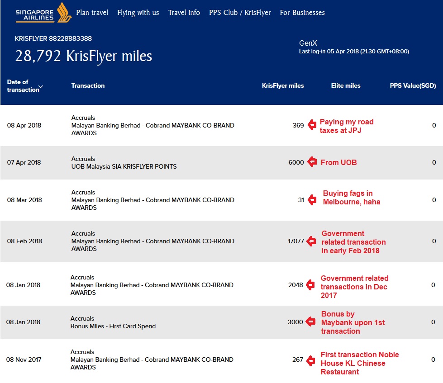This screenshot has width=443, height=383.
Task: Click red arrow next to 6000 miles
Action: pyautogui.click(x=312, y=162)
